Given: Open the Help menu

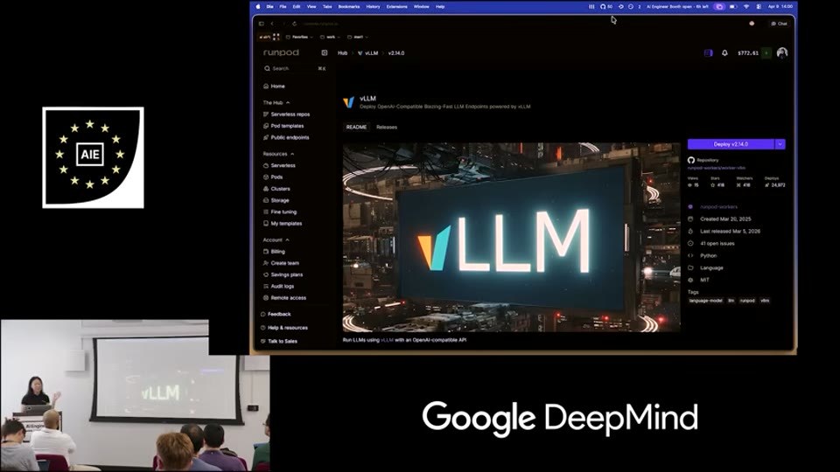Looking at the screenshot, I should 440,6.
